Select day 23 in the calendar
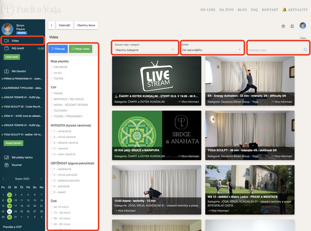The image size is (311, 231). coord(9,211)
